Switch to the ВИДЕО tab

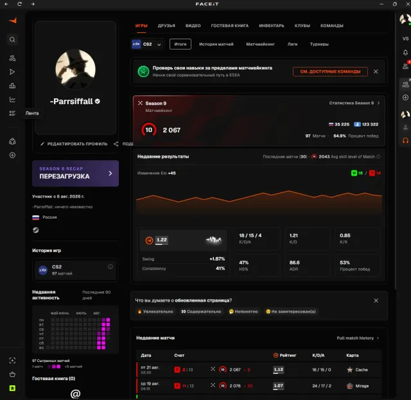[x=193, y=26]
